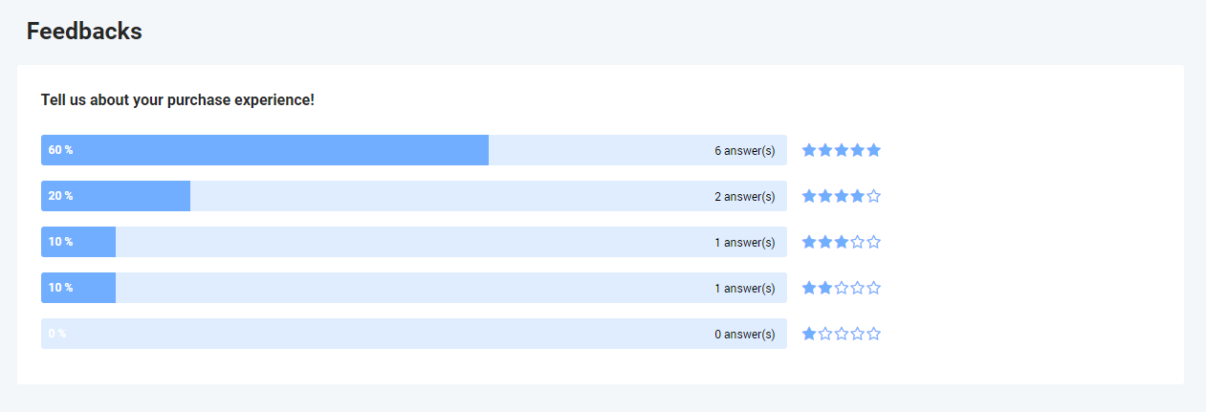Click the 10 % bar beside two stars
The width and height of the screenshot is (1206, 412).
pyautogui.click(x=414, y=288)
